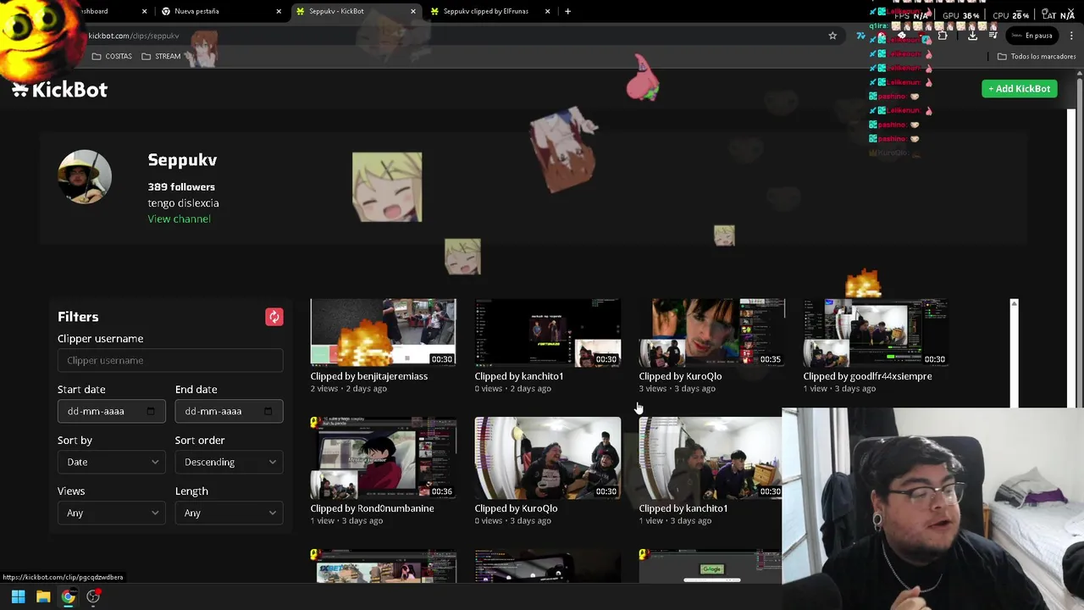
Task: Open the Chrome three-dot menu
Action: [1071, 36]
